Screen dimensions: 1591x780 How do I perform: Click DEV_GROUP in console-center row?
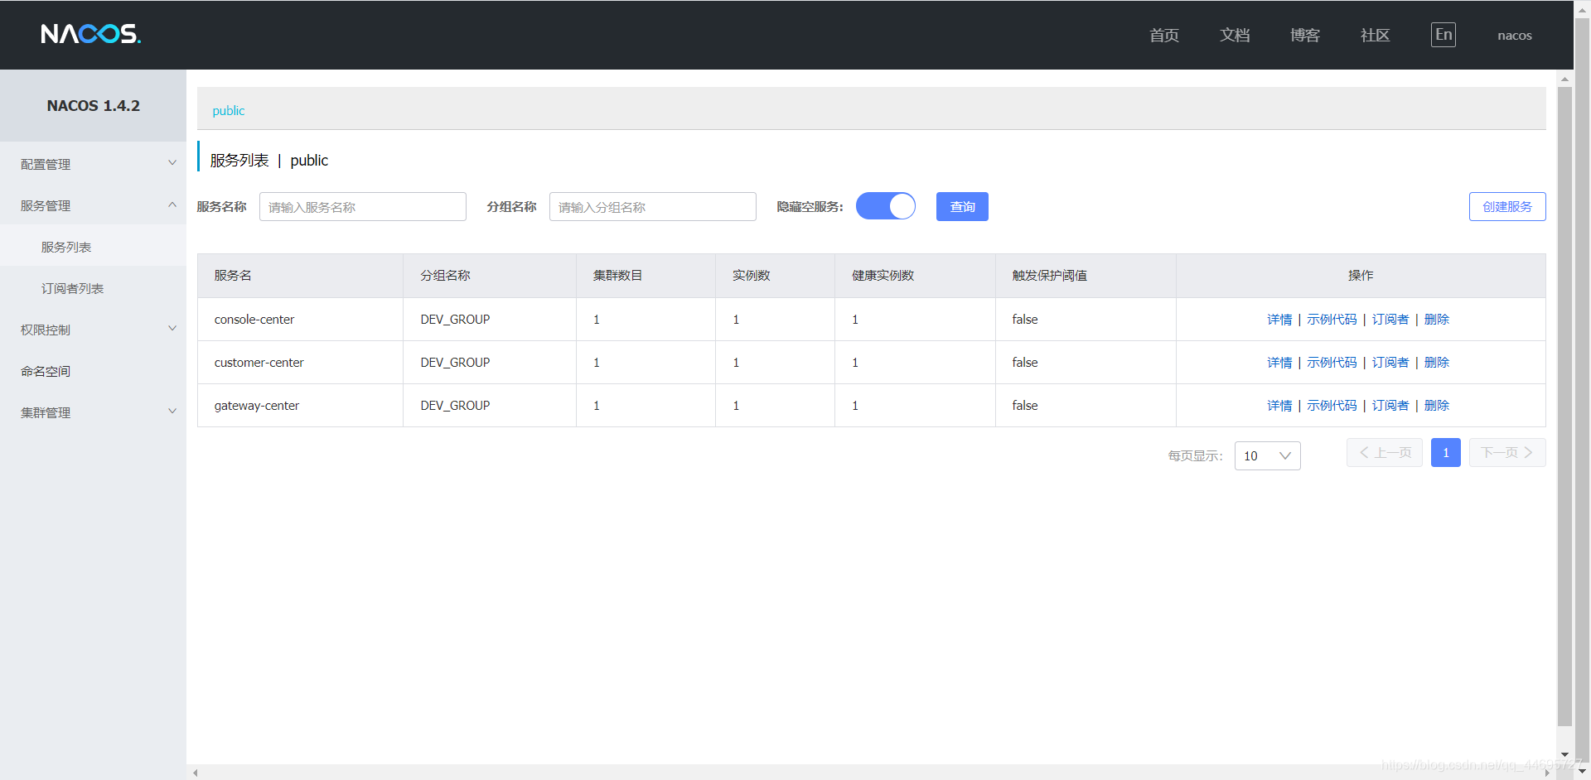(x=455, y=320)
